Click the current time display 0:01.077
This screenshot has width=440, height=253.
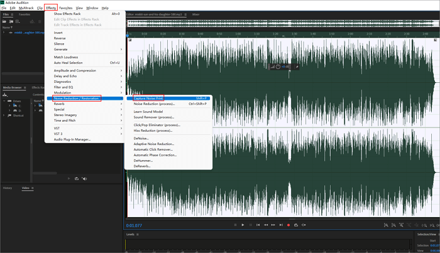point(134,225)
